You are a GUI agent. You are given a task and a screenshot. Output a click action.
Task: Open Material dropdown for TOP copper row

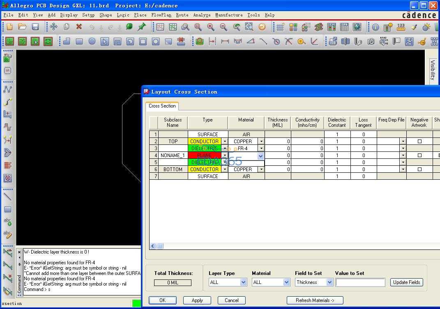[x=261, y=142]
